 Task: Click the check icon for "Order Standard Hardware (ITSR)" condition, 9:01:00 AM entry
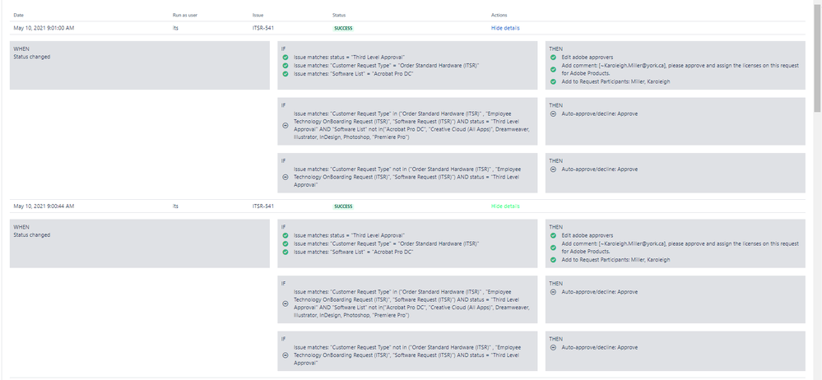point(286,66)
